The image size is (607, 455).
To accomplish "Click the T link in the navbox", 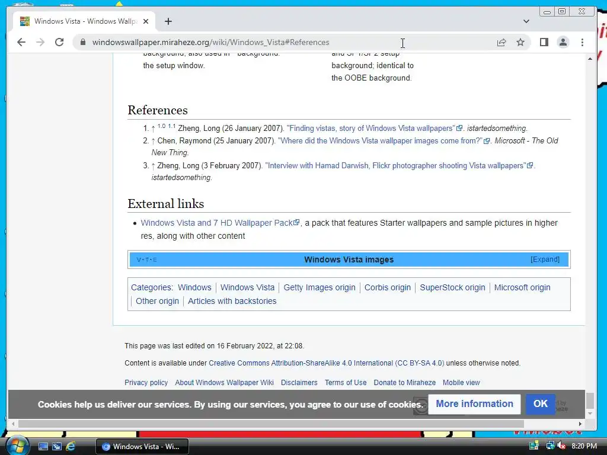I will 147,259.
